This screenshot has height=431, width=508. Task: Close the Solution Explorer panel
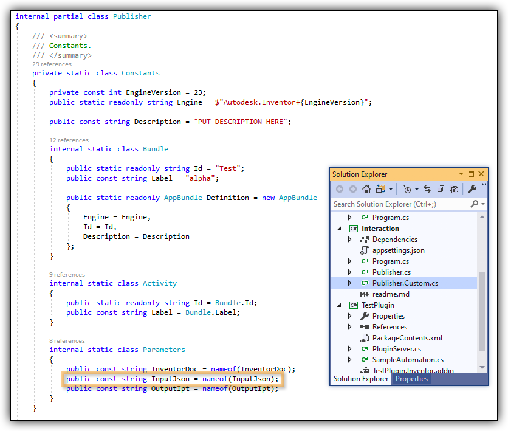pos(481,174)
